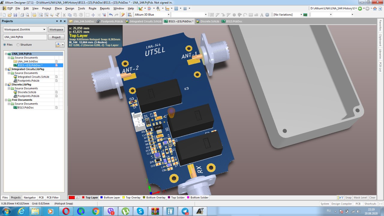Image resolution: width=384 pixels, height=216 pixels.
Task: Click the Snap button in the layer bar
Action: point(348,197)
